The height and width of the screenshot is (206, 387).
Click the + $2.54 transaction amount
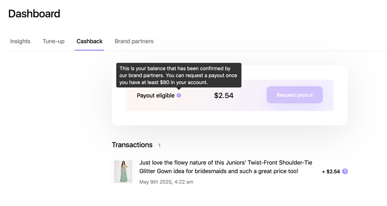click(x=331, y=172)
